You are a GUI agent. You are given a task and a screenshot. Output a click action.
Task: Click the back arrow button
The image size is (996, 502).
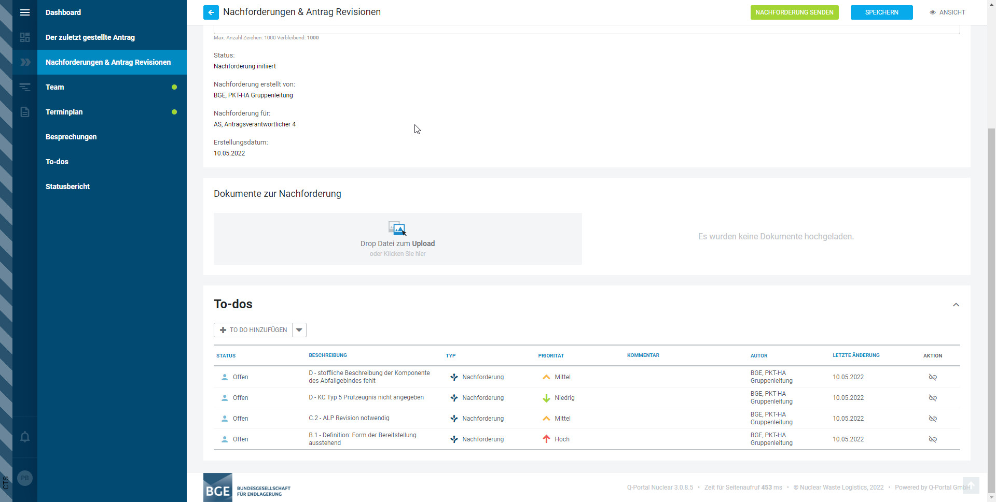coord(211,12)
